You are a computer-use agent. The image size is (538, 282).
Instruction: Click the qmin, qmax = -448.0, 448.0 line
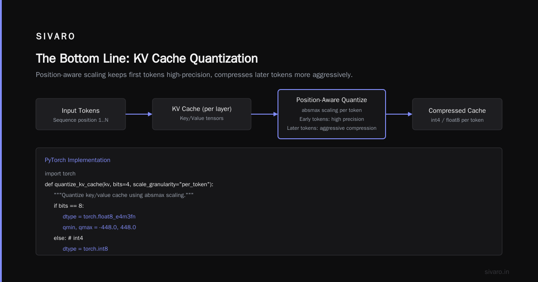point(100,227)
